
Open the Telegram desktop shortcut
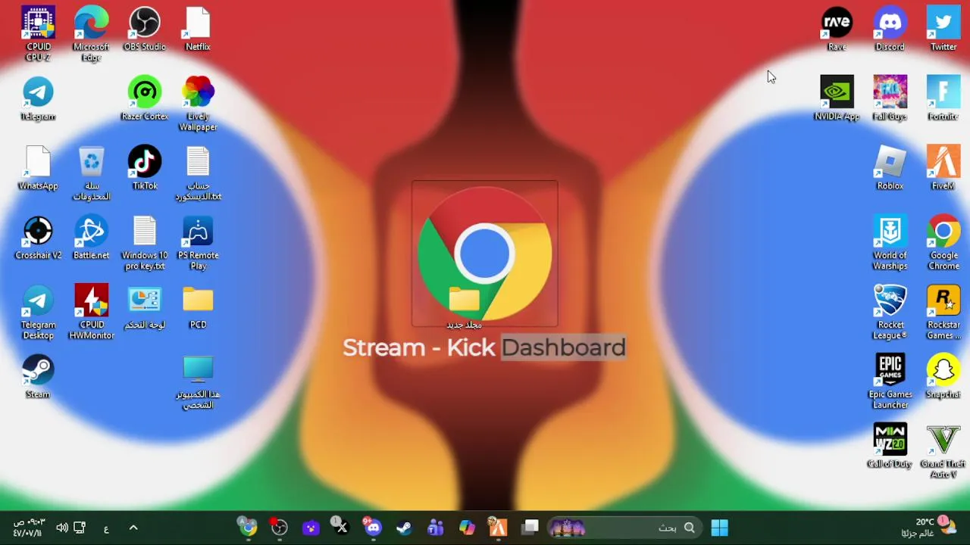point(38,98)
